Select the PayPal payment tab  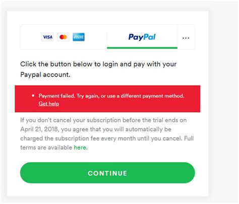(x=142, y=37)
